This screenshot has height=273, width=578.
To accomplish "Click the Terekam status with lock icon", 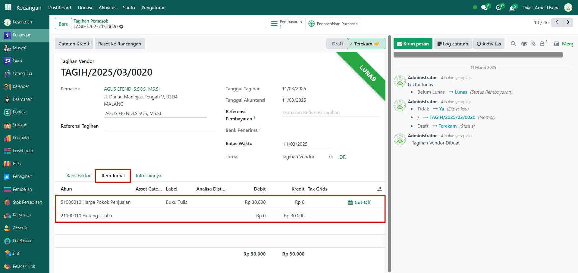I will (366, 44).
